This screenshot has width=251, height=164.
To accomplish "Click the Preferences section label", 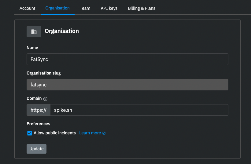I will coord(38,124).
